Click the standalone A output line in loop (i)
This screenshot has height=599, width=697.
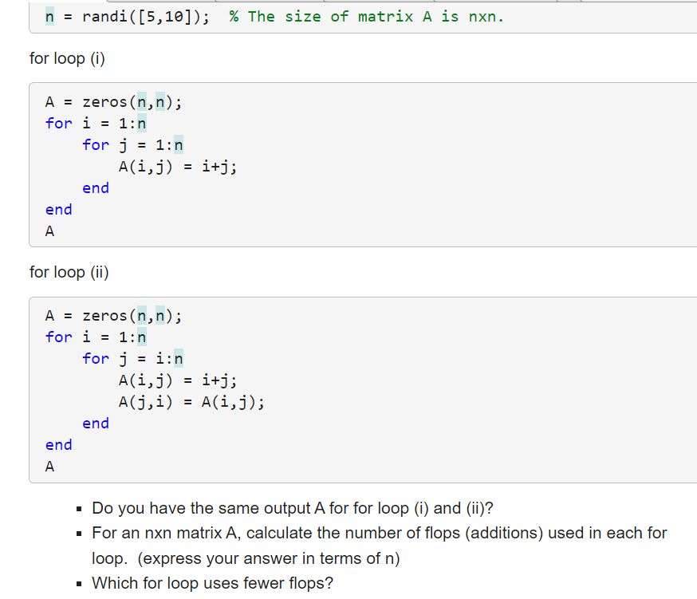[49, 231]
